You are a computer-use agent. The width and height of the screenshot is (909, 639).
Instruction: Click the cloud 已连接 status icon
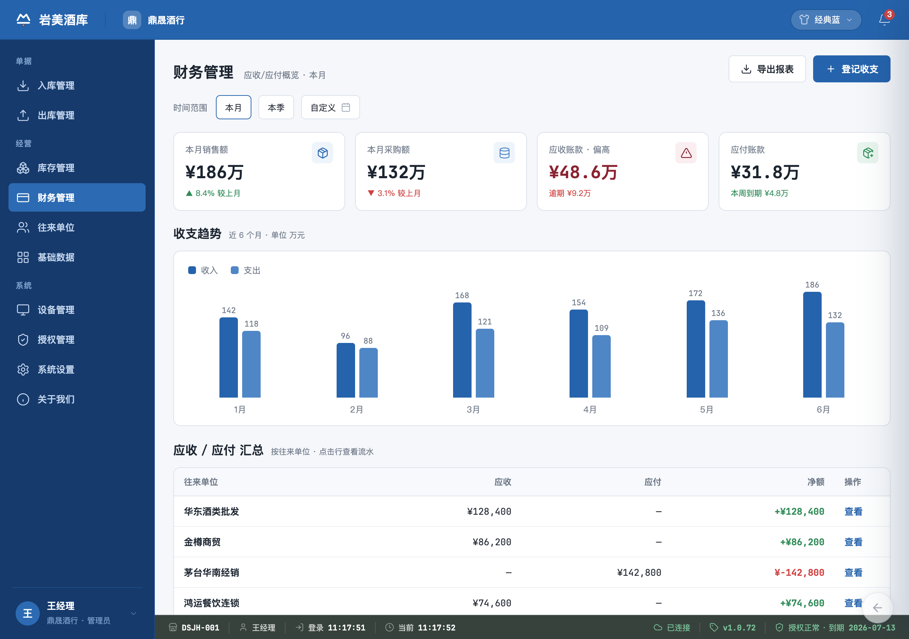tap(658, 627)
